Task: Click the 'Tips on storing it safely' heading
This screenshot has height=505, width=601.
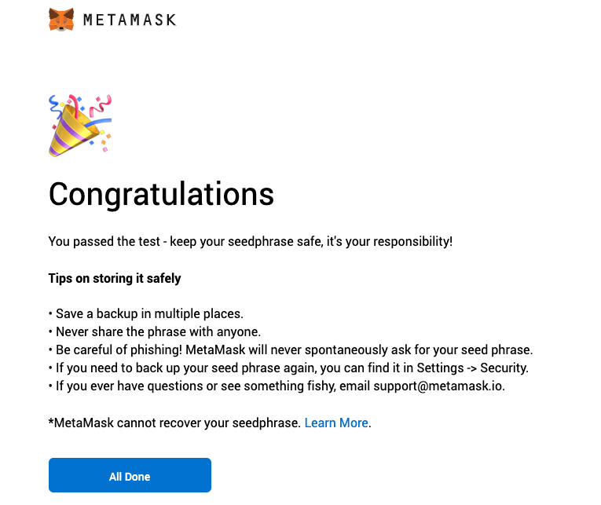Action: pyautogui.click(x=115, y=278)
